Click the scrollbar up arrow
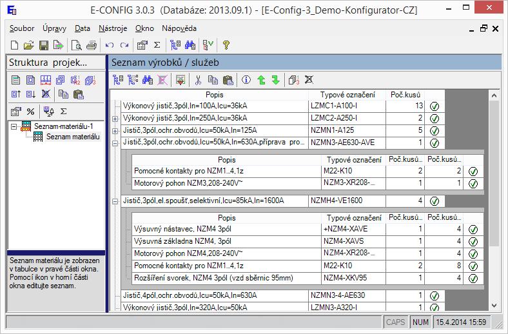This screenshot has height=334, width=508. pyautogui.click(x=494, y=95)
